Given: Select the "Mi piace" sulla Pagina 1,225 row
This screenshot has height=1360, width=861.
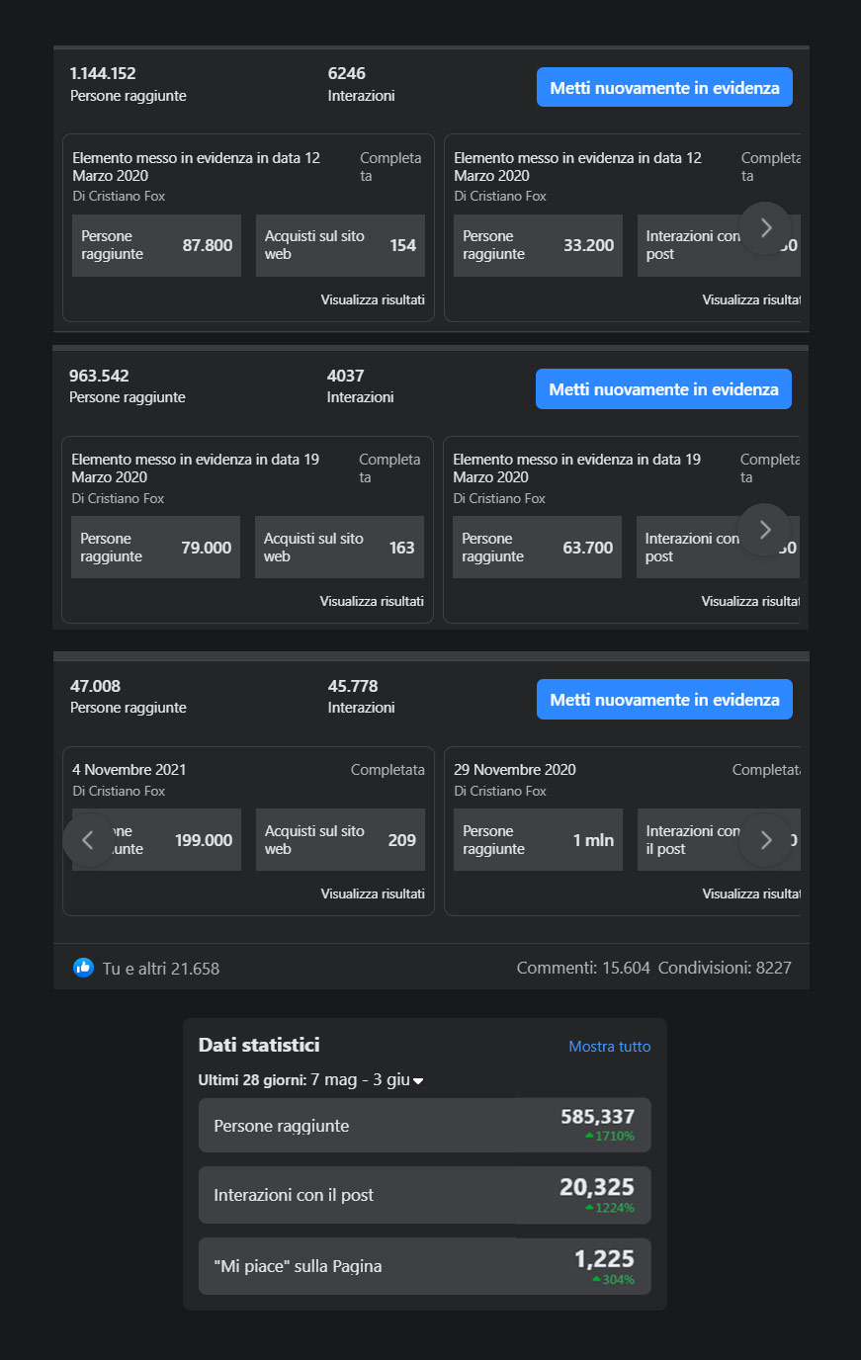Looking at the screenshot, I should [x=424, y=1266].
